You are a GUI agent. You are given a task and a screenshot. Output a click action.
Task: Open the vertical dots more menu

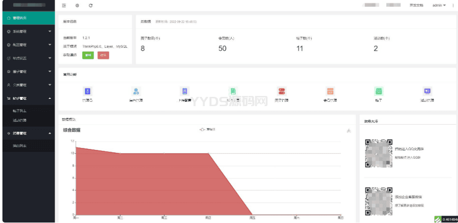coord(453,5)
